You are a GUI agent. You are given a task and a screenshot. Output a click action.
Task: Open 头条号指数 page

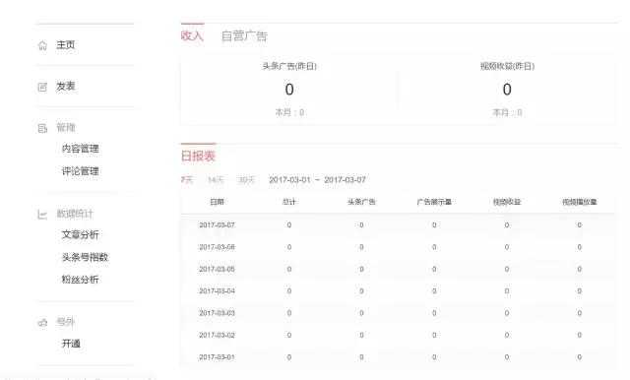click(x=85, y=257)
